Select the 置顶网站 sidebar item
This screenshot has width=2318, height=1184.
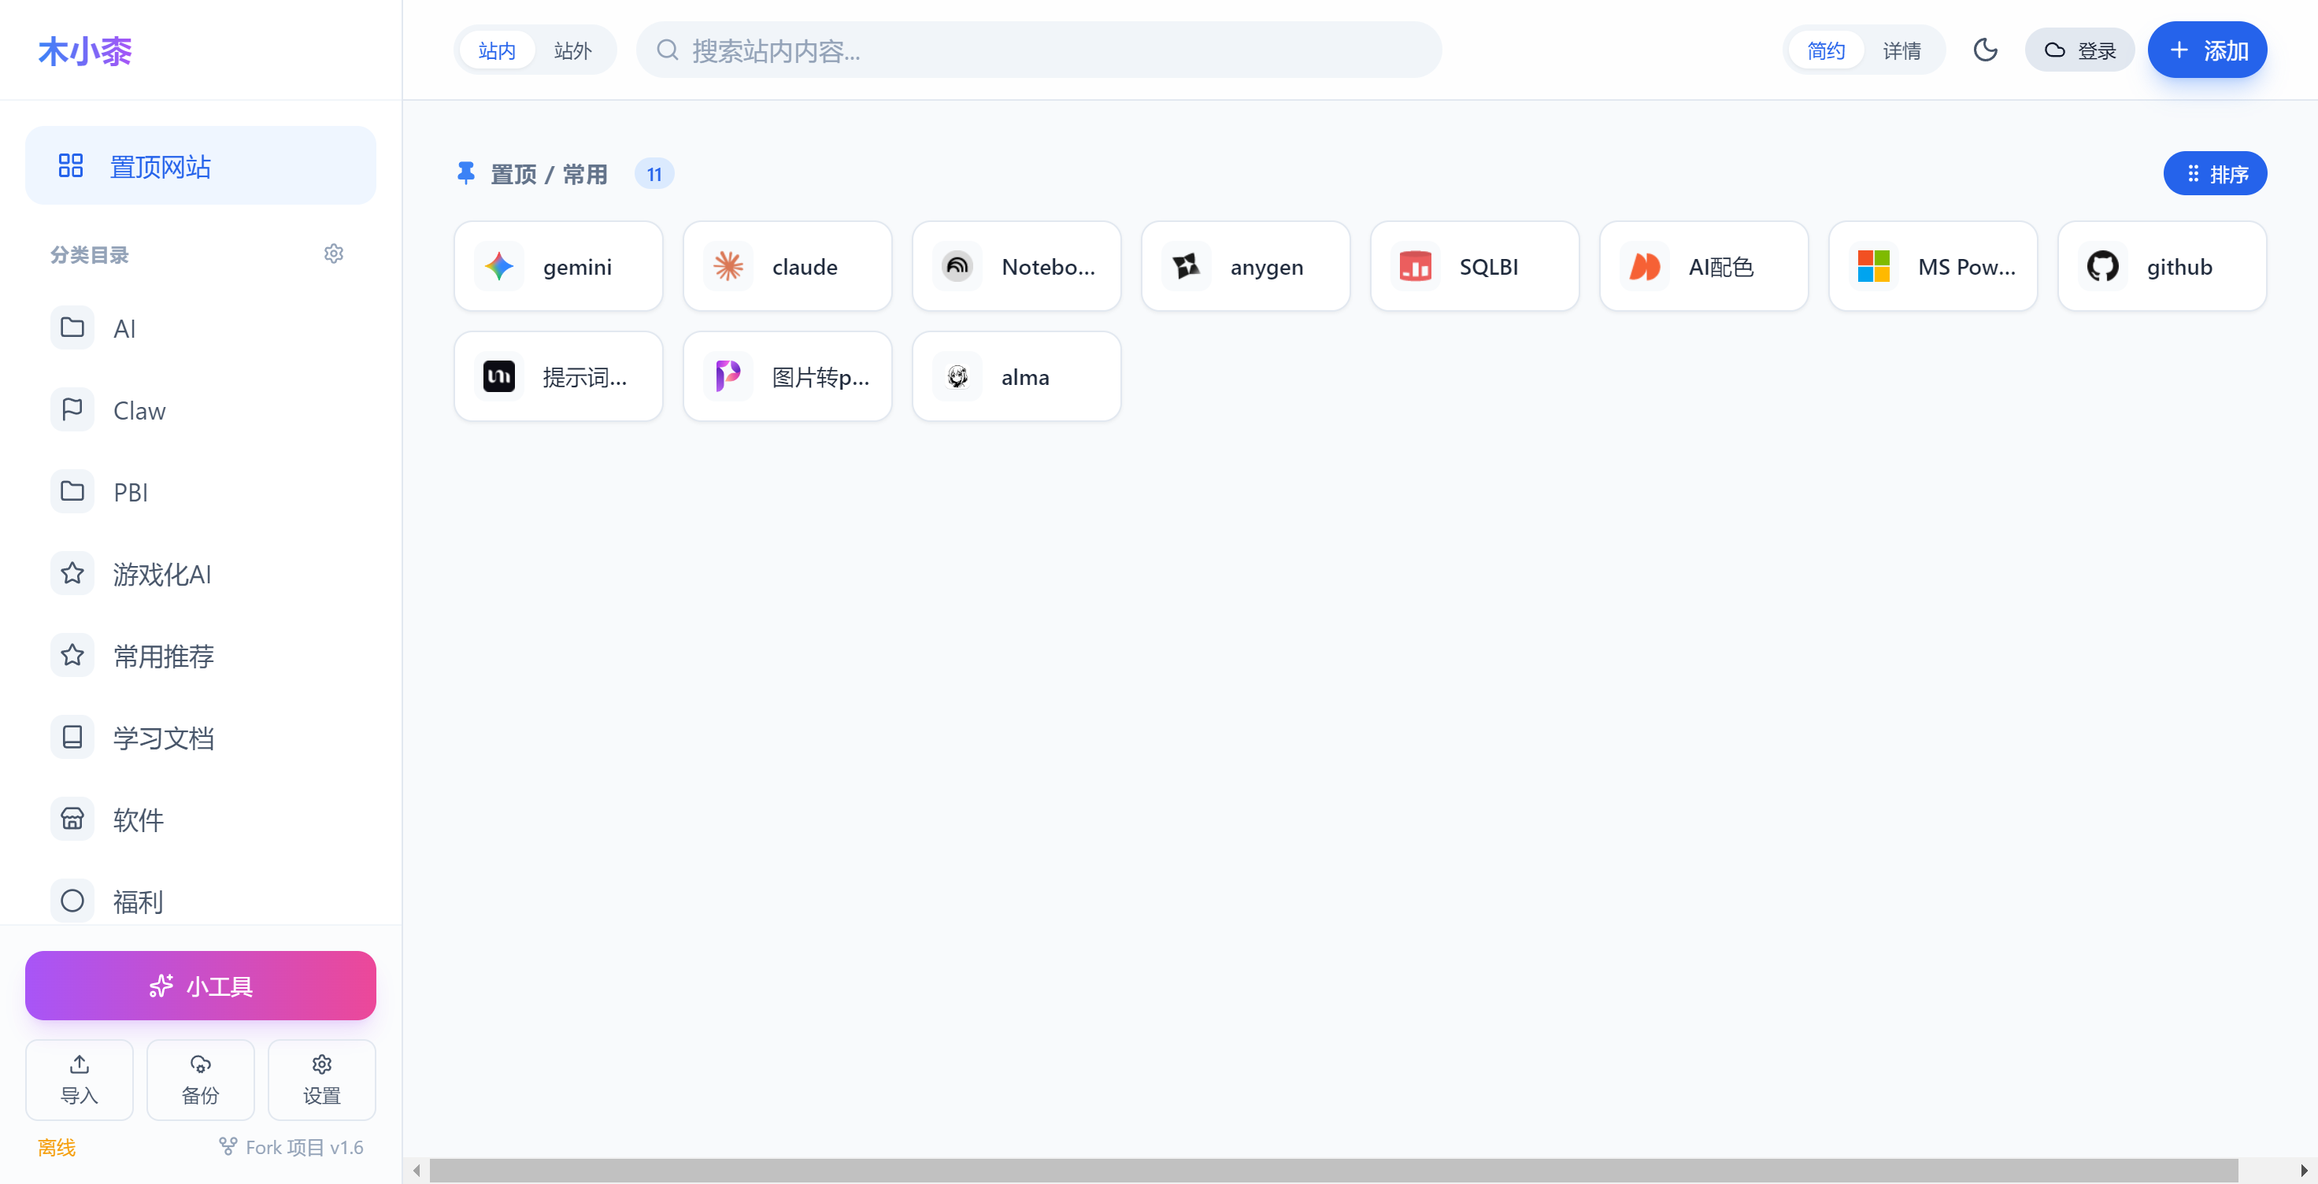201,165
